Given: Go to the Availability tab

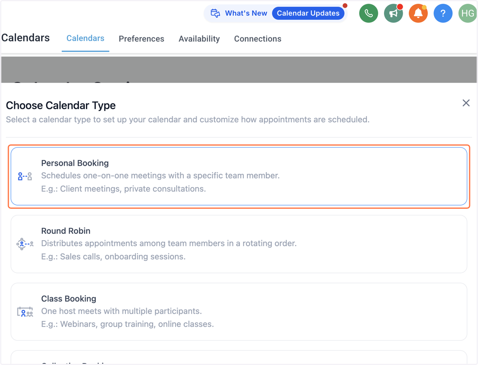Looking at the screenshot, I should click(x=199, y=39).
